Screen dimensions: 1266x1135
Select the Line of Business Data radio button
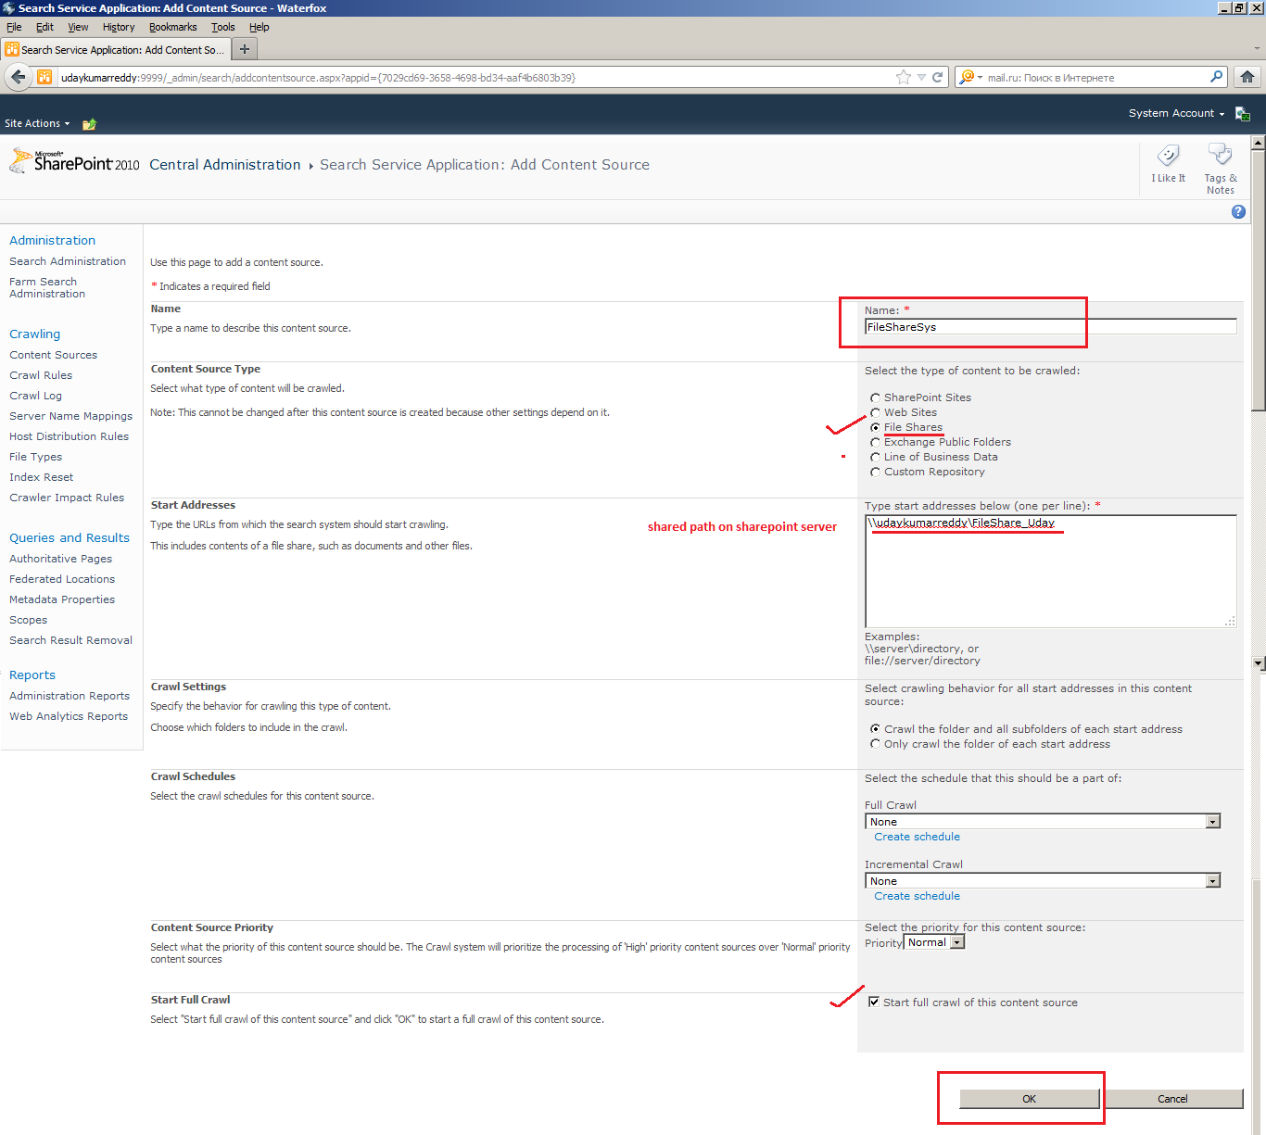(x=875, y=458)
